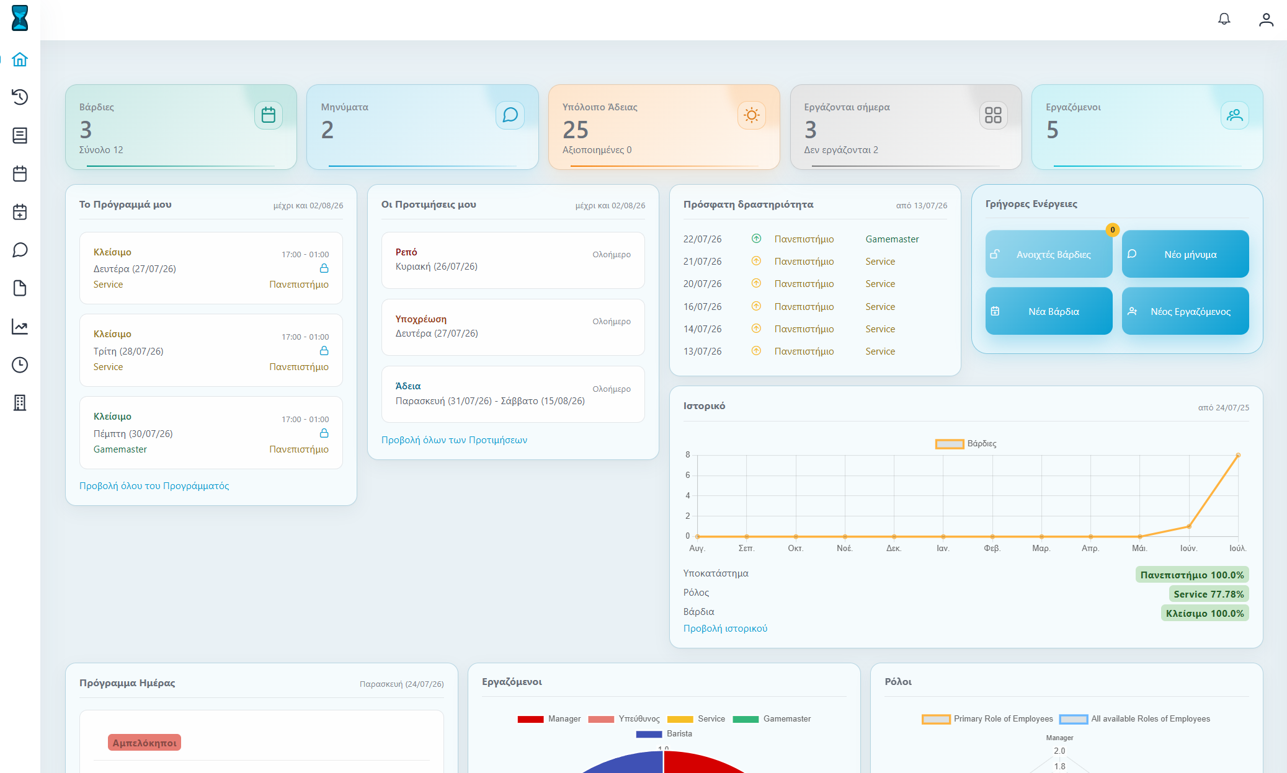The image size is (1287, 773).
Task: Toggle the All available Roles of Employees legend swatch
Action: [1074, 719]
